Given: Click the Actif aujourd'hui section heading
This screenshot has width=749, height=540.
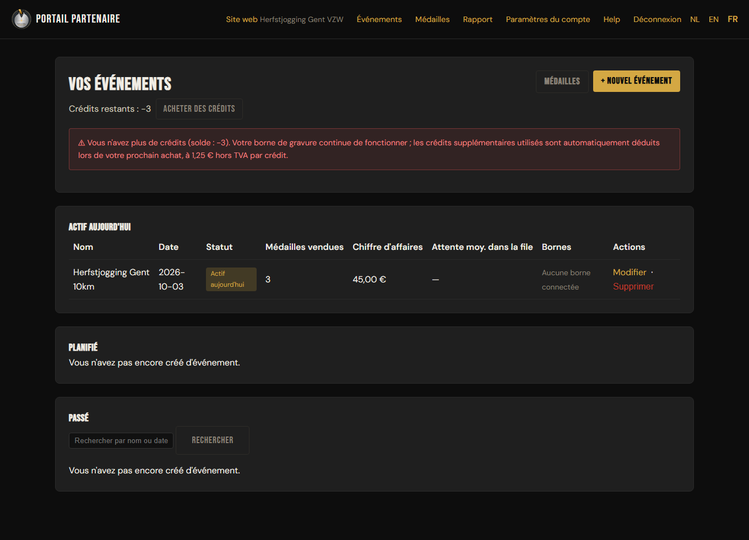Looking at the screenshot, I should pyautogui.click(x=100, y=227).
